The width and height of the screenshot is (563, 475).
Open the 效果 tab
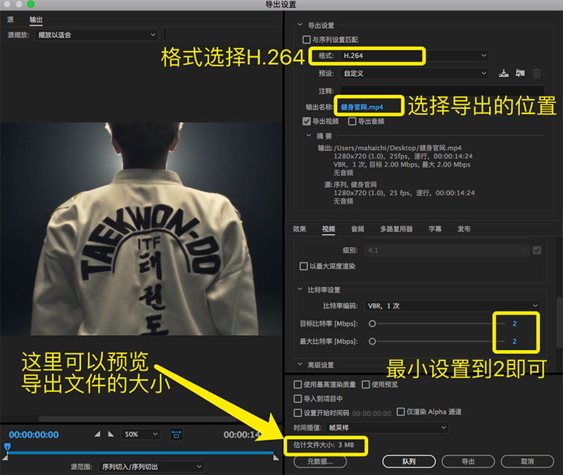[x=299, y=229]
